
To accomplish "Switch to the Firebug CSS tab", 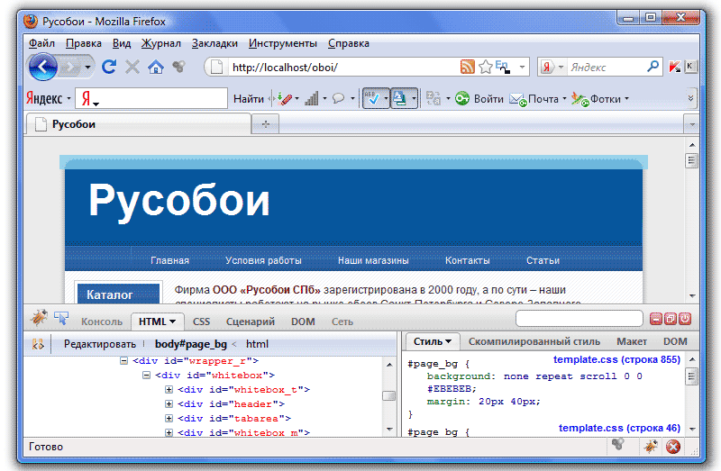I will click(x=201, y=322).
